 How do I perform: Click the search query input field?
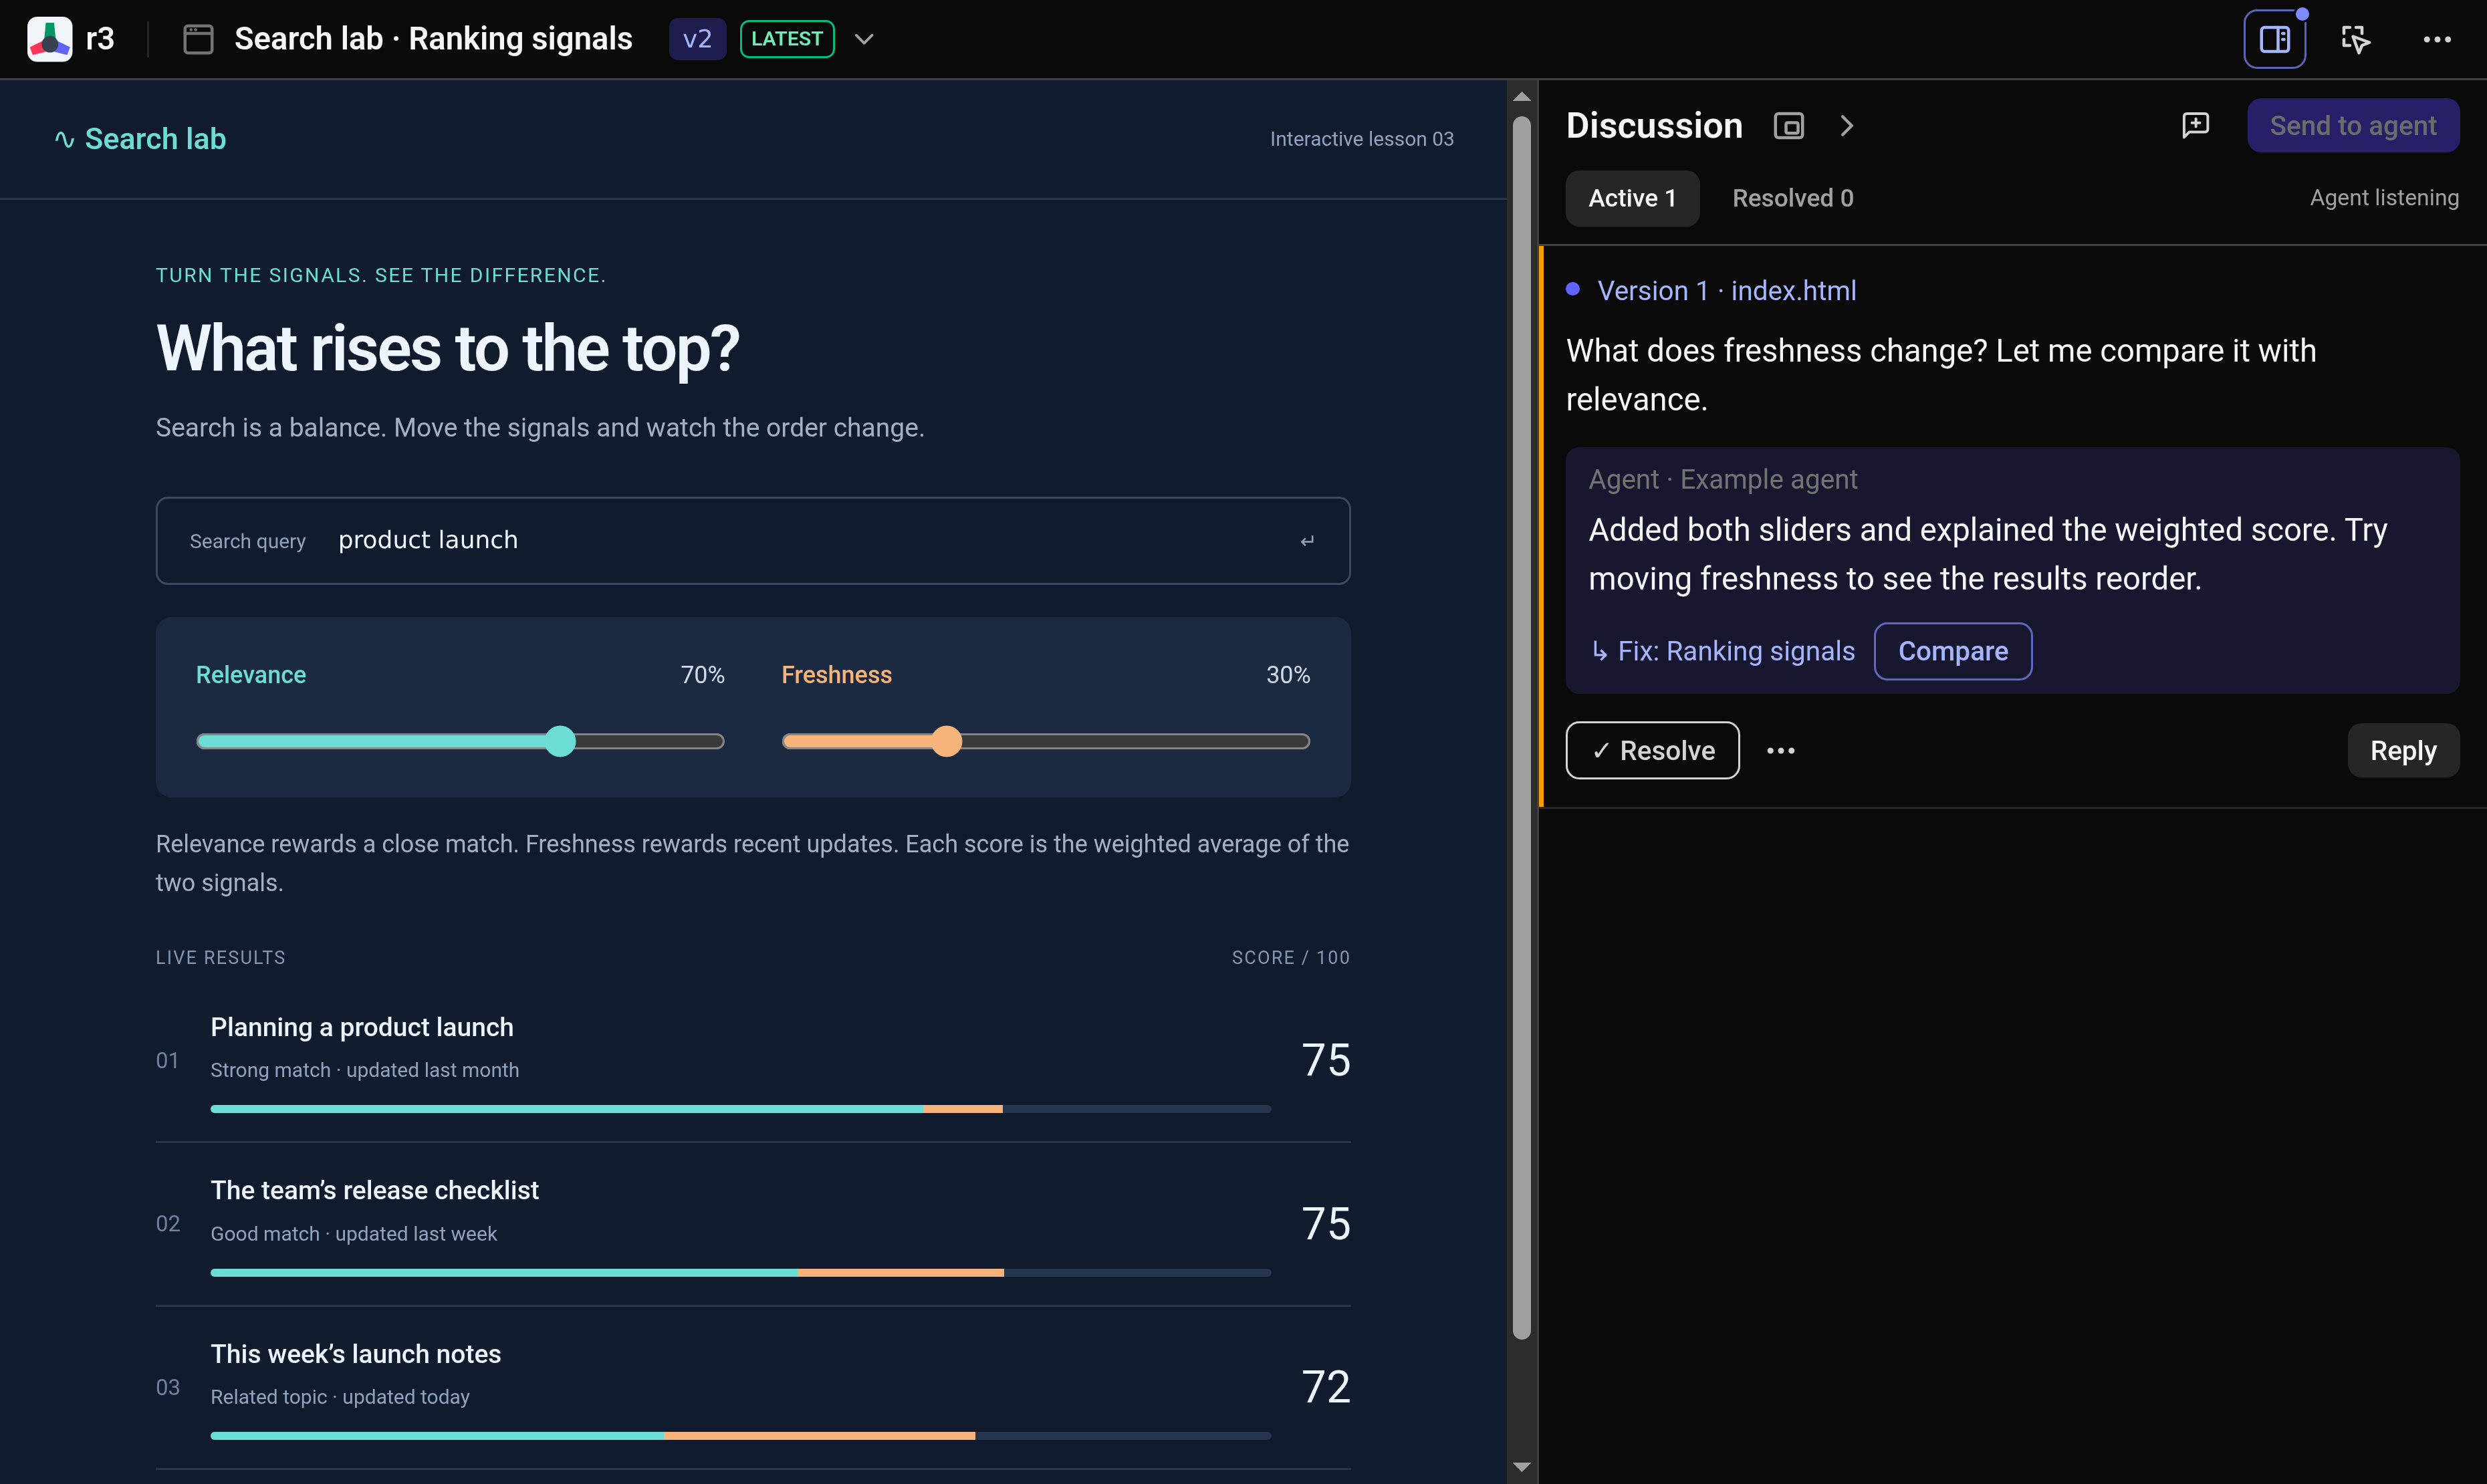753,540
